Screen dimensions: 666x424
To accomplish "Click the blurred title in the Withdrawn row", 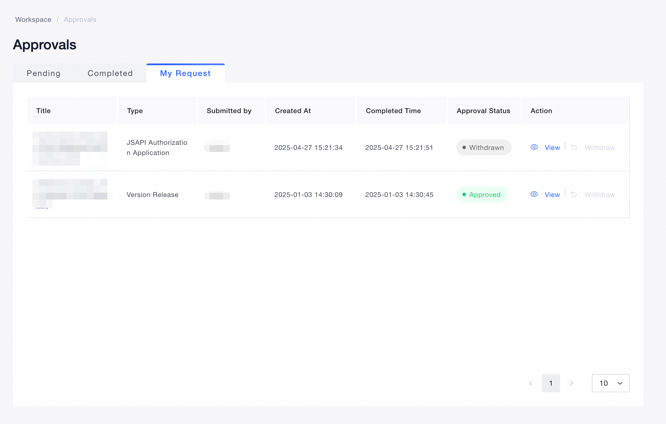I will [x=70, y=148].
